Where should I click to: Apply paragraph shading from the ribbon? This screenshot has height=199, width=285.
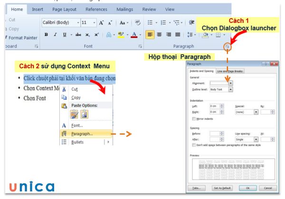pyautogui.click(x=205, y=35)
